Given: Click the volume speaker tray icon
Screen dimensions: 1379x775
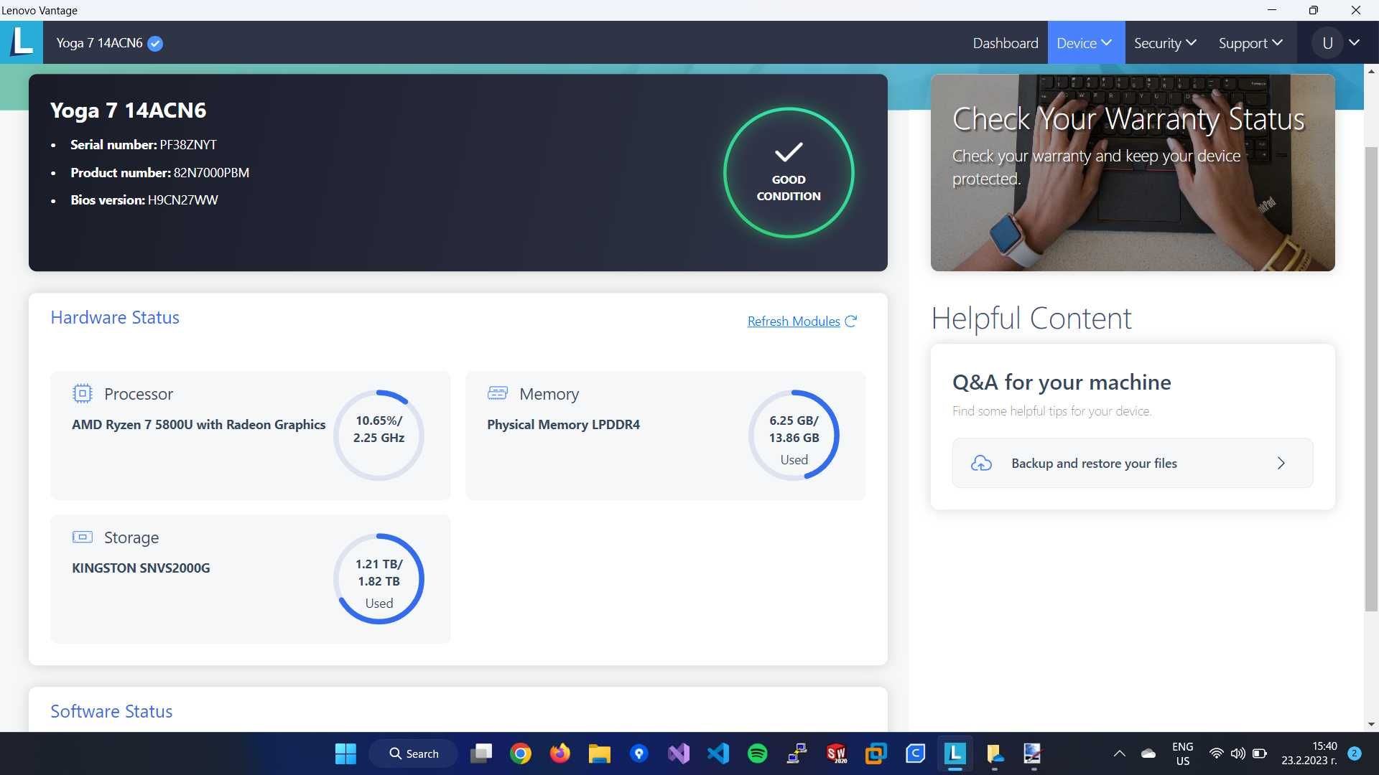Looking at the screenshot, I should click(x=1238, y=753).
